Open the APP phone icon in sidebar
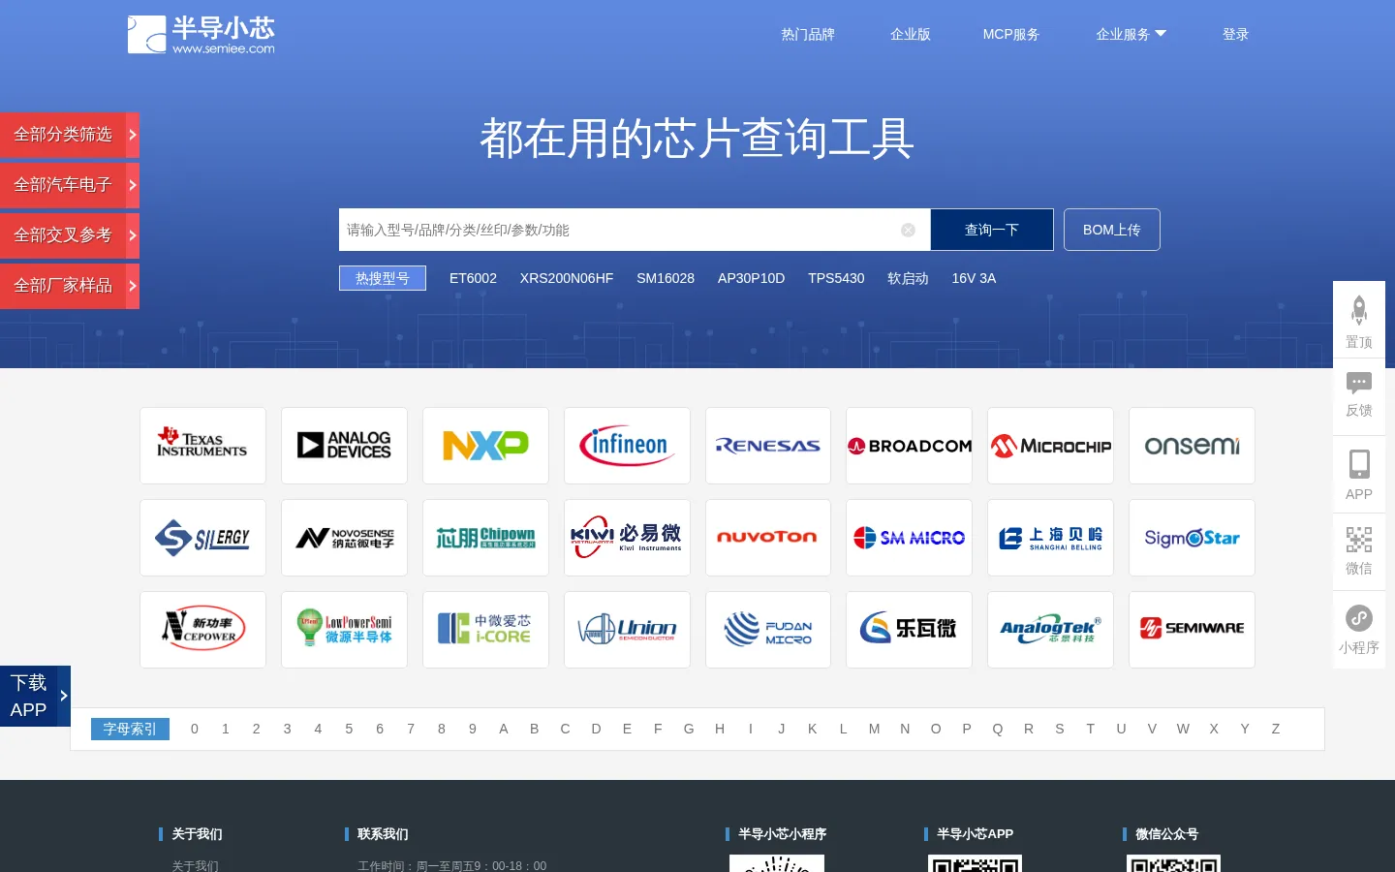This screenshot has height=872, width=1395. (1359, 464)
